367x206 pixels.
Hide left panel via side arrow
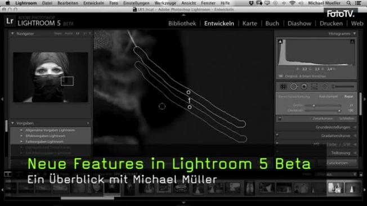pyautogui.click(x=2, y=100)
